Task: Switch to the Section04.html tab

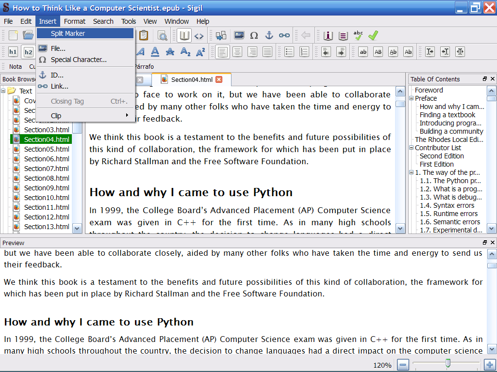Action: point(192,79)
